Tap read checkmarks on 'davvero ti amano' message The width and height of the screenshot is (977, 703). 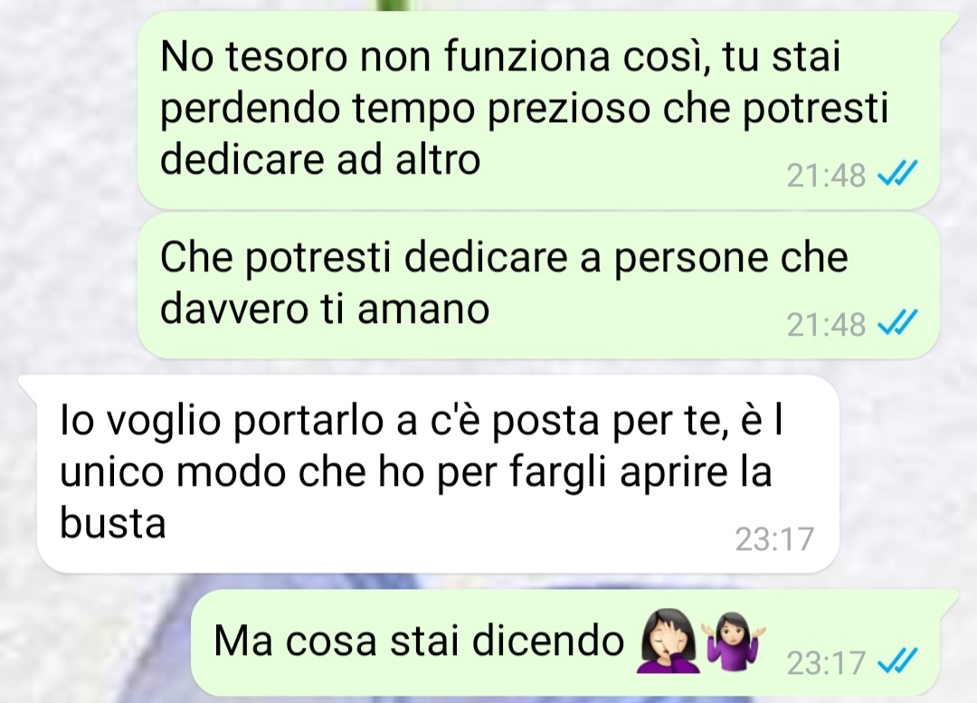point(897,323)
